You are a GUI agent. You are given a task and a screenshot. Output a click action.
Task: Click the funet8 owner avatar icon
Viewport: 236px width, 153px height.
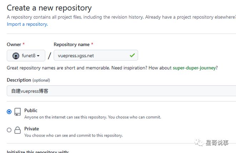16,56
